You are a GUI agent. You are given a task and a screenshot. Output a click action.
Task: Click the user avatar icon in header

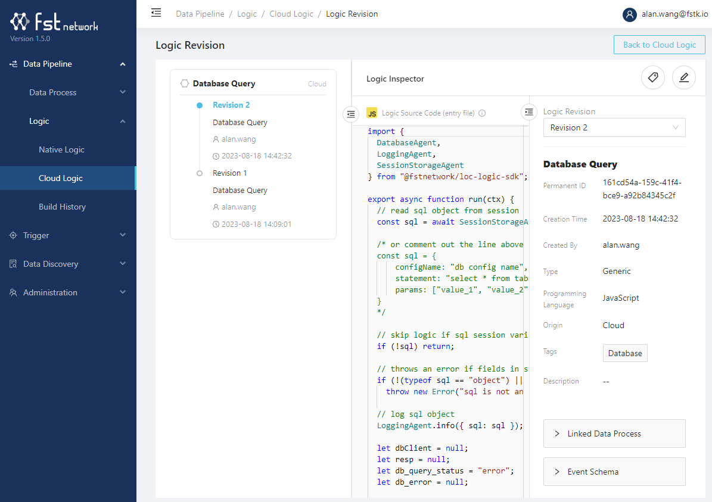630,14
